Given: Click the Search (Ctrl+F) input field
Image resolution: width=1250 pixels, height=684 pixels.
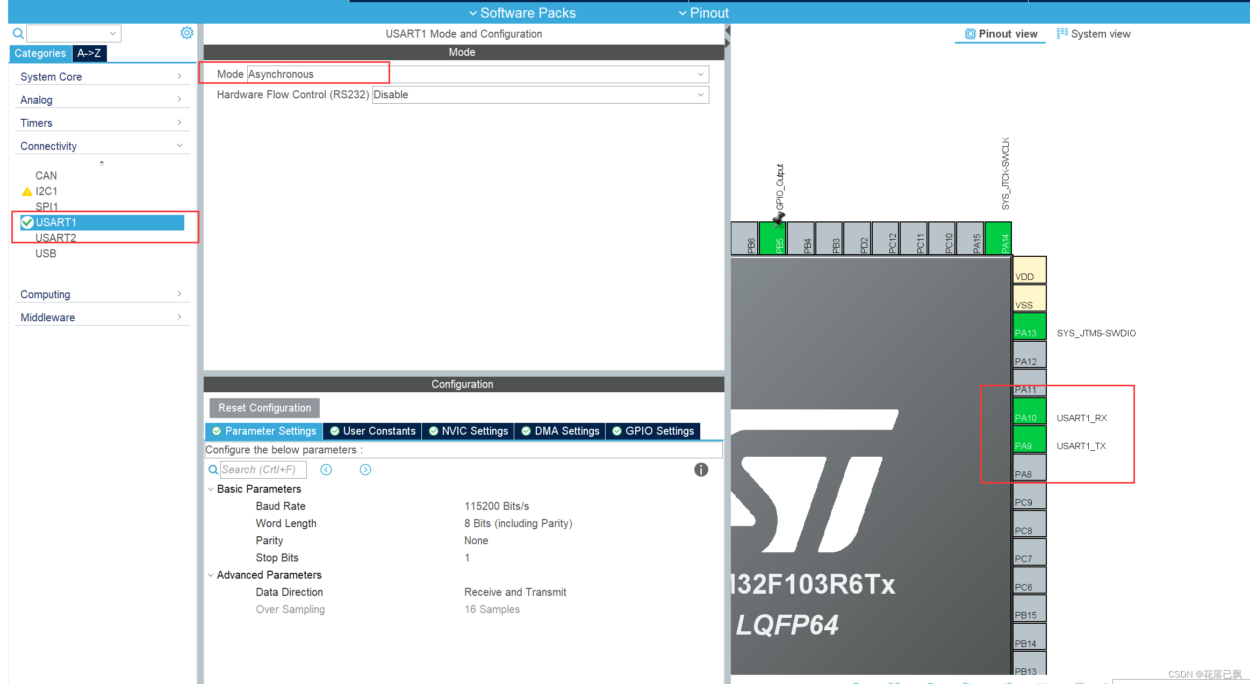Looking at the screenshot, I should pos(263,469).
